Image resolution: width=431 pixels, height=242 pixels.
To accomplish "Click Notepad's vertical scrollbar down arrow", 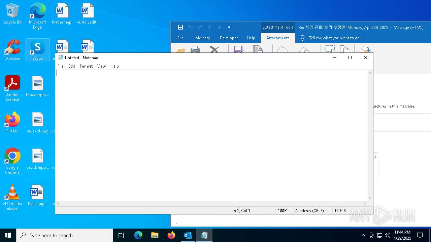I will pos(370,198).
